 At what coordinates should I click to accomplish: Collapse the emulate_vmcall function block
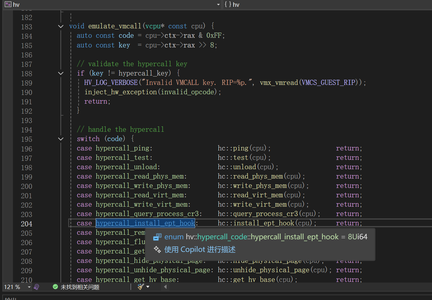pos(61,26)
